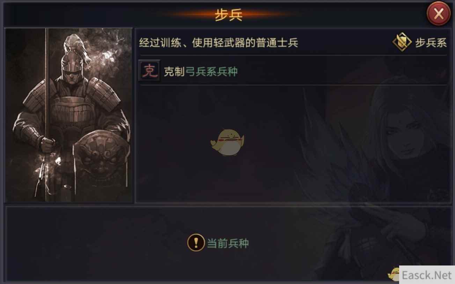This screenshot has height=284, width=455.
Task: Click the small mascot icon beside Easck.Net
Action: point(395,274)
